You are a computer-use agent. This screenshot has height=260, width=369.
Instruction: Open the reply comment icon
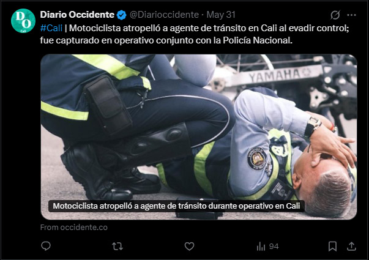point(46,246)
